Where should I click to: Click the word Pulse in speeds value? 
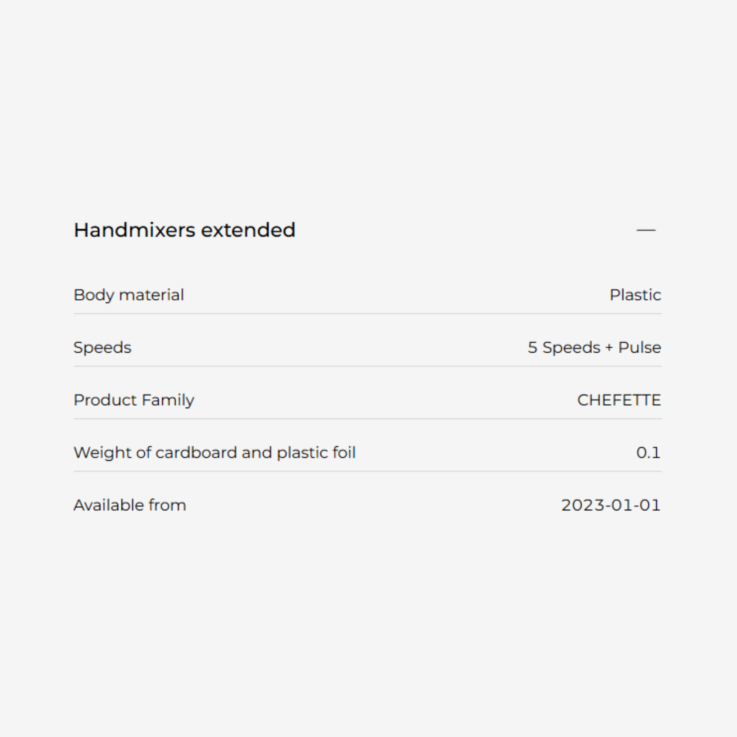639,348
